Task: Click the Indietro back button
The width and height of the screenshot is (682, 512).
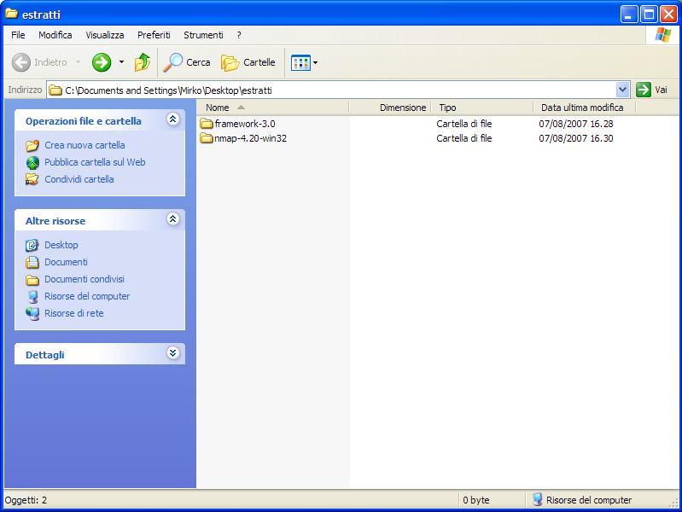Action: tap(39, 62)
